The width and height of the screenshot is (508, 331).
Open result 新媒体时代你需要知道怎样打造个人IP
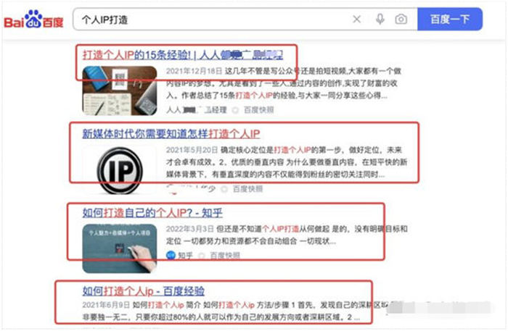point(171,133)
